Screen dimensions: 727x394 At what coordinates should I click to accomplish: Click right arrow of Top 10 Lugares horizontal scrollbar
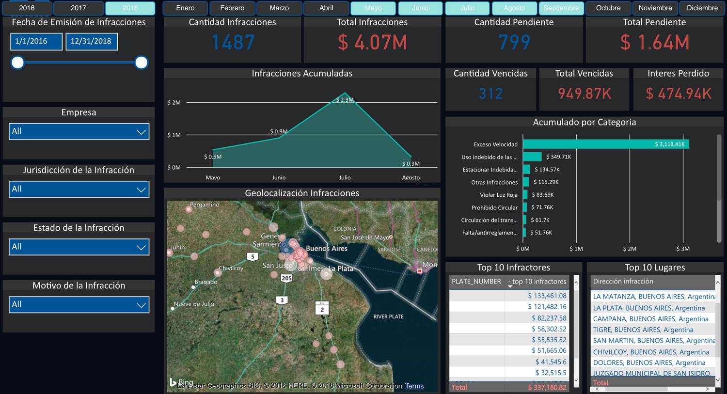pos(708,389)
